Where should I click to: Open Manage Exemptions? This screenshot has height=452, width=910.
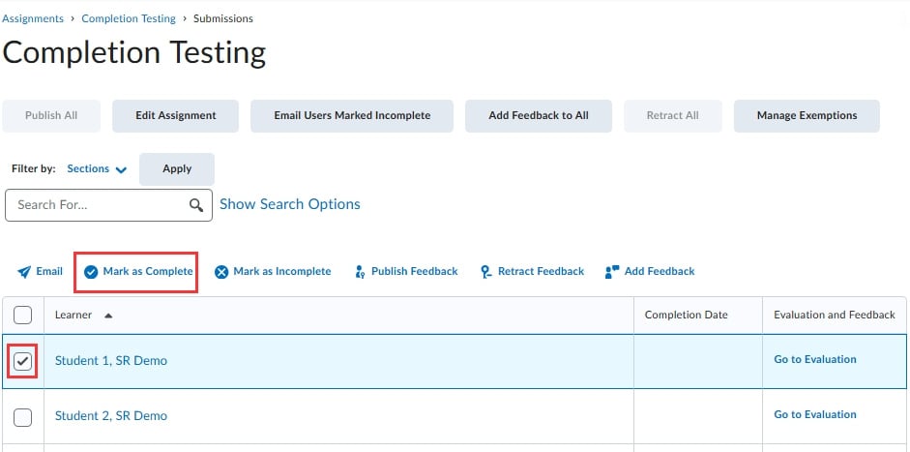click(807, 115)
